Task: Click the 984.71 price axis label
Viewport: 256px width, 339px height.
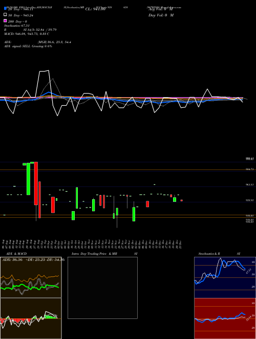Action: (x=249, y=169)
